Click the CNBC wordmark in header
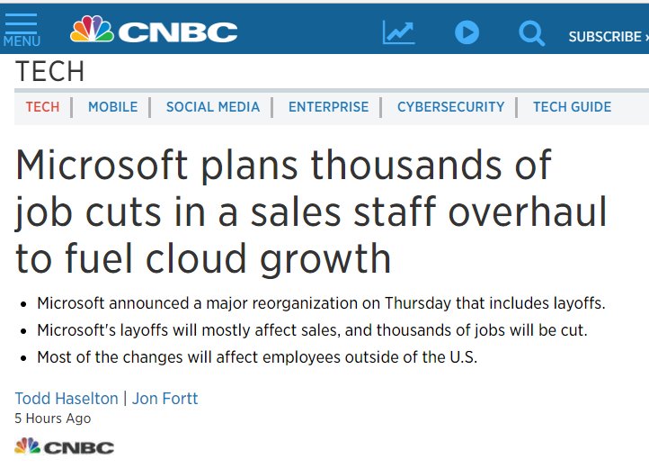Screen dimensions: 649x468 click(178, 32)
